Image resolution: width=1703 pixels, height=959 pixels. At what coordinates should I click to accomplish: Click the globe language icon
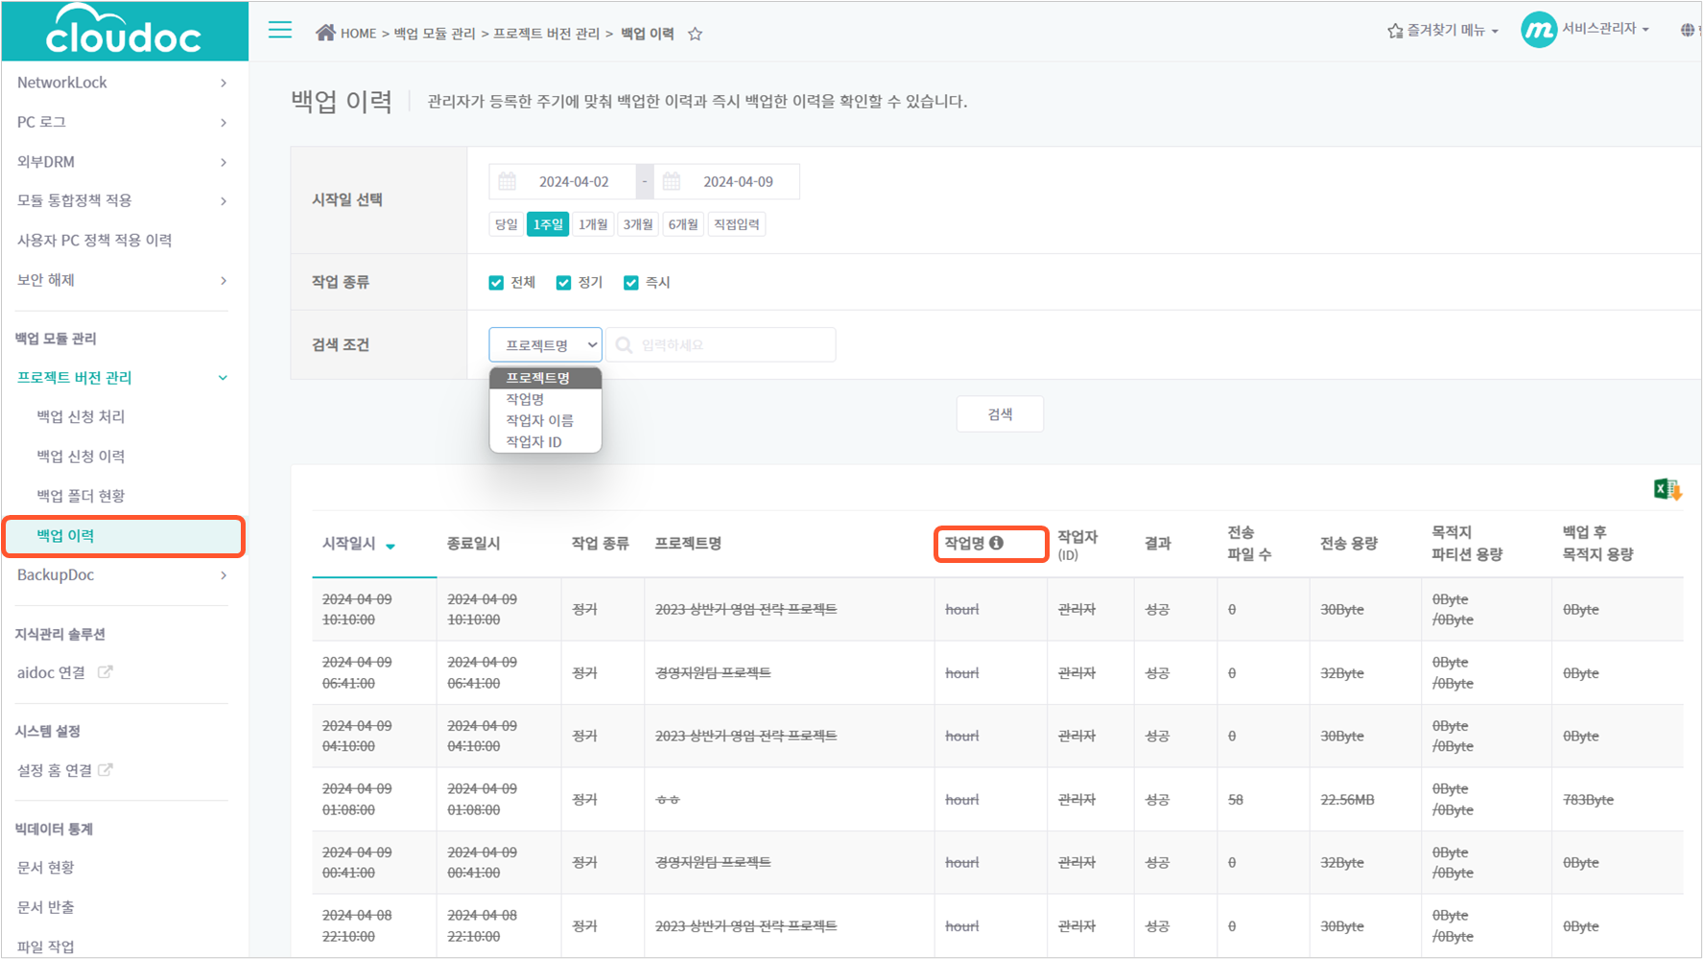coord(1688,30)
